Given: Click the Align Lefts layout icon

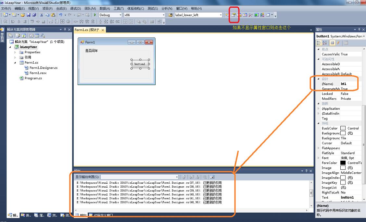Looking at the screenshot, I should (x=13, y=21).
